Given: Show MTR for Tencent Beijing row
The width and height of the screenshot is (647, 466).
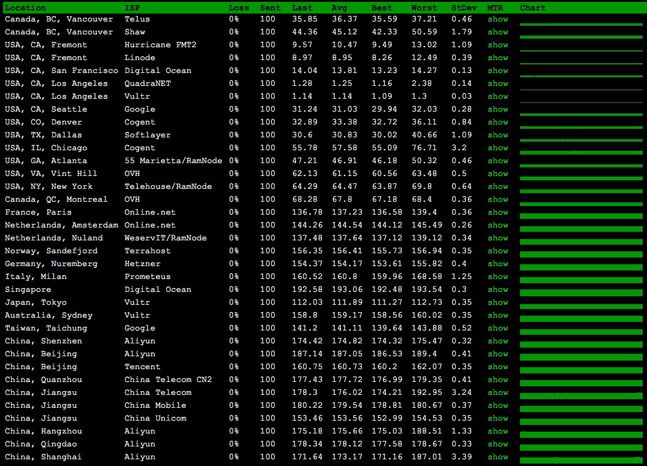Looking at the screenshot, I should pyautogui.click(x=497, y=367).
